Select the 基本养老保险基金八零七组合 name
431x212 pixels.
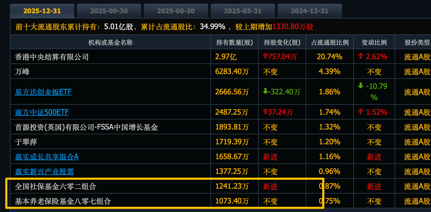coord(63,201)
